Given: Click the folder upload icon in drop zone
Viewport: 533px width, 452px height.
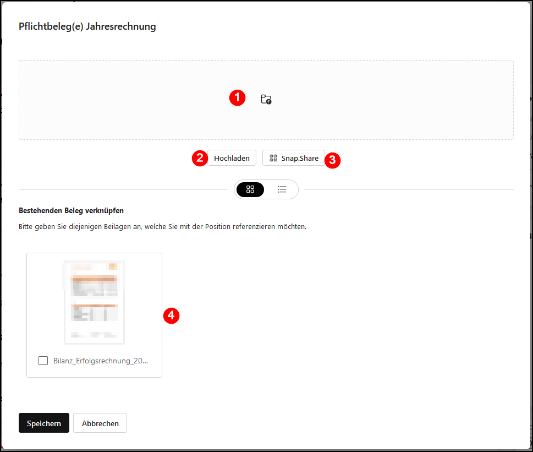Looking at the screenshot, I should (x=266, y=100).
